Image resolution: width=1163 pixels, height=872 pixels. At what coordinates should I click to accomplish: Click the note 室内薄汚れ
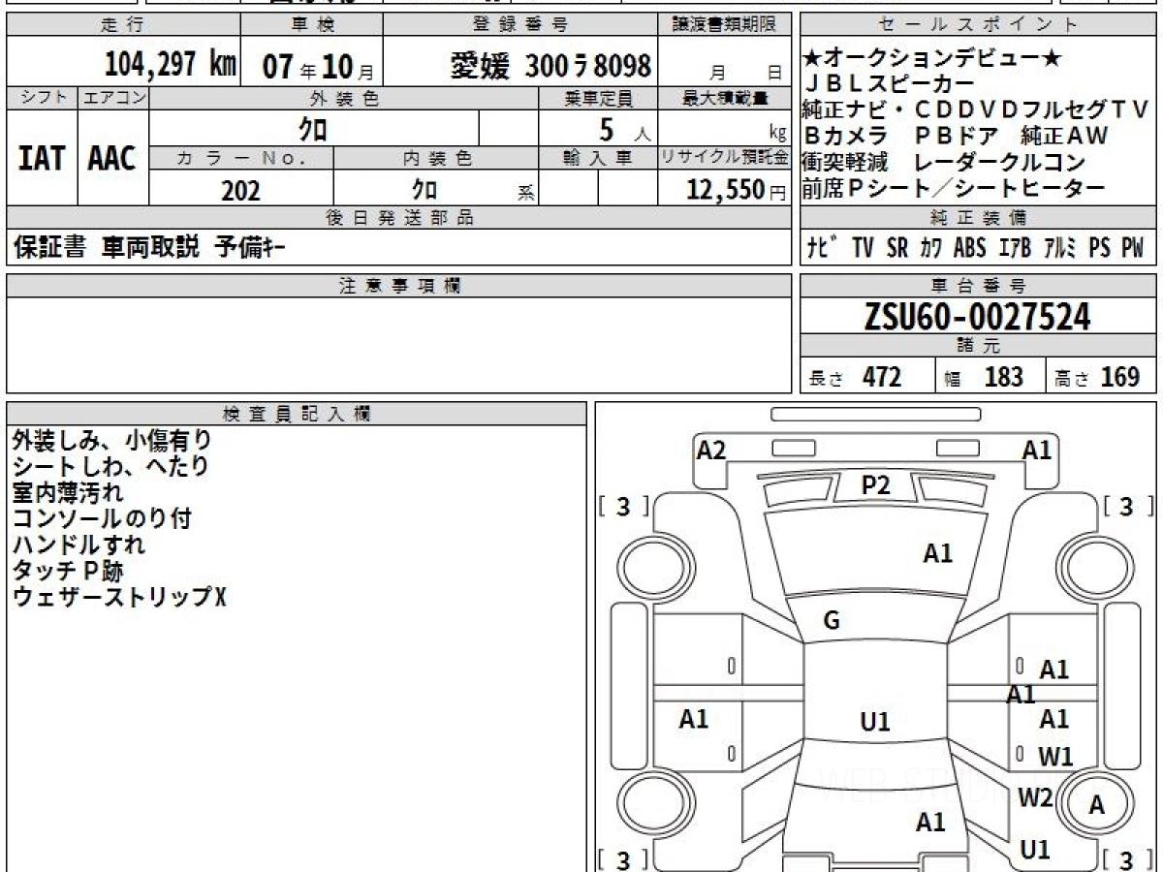point(68,492)
